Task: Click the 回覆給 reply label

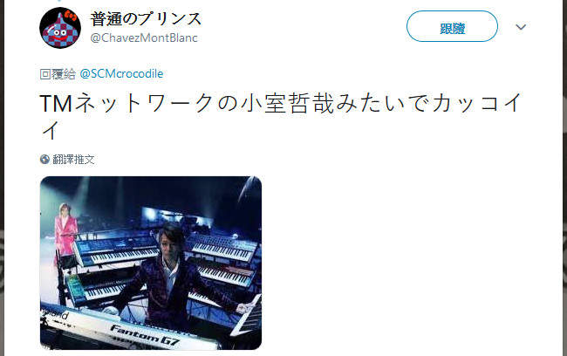Action: [x=58, y=74]
